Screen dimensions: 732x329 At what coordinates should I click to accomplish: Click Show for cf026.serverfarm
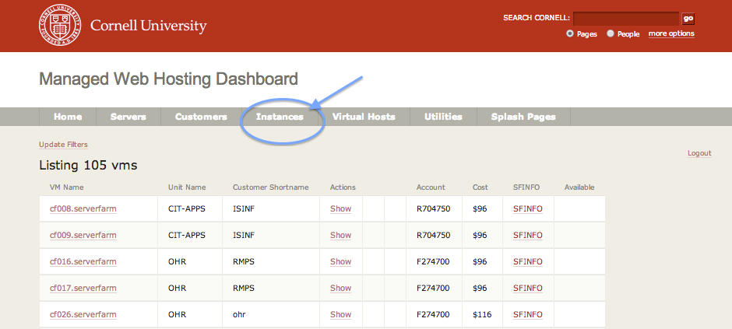point(340,314)
